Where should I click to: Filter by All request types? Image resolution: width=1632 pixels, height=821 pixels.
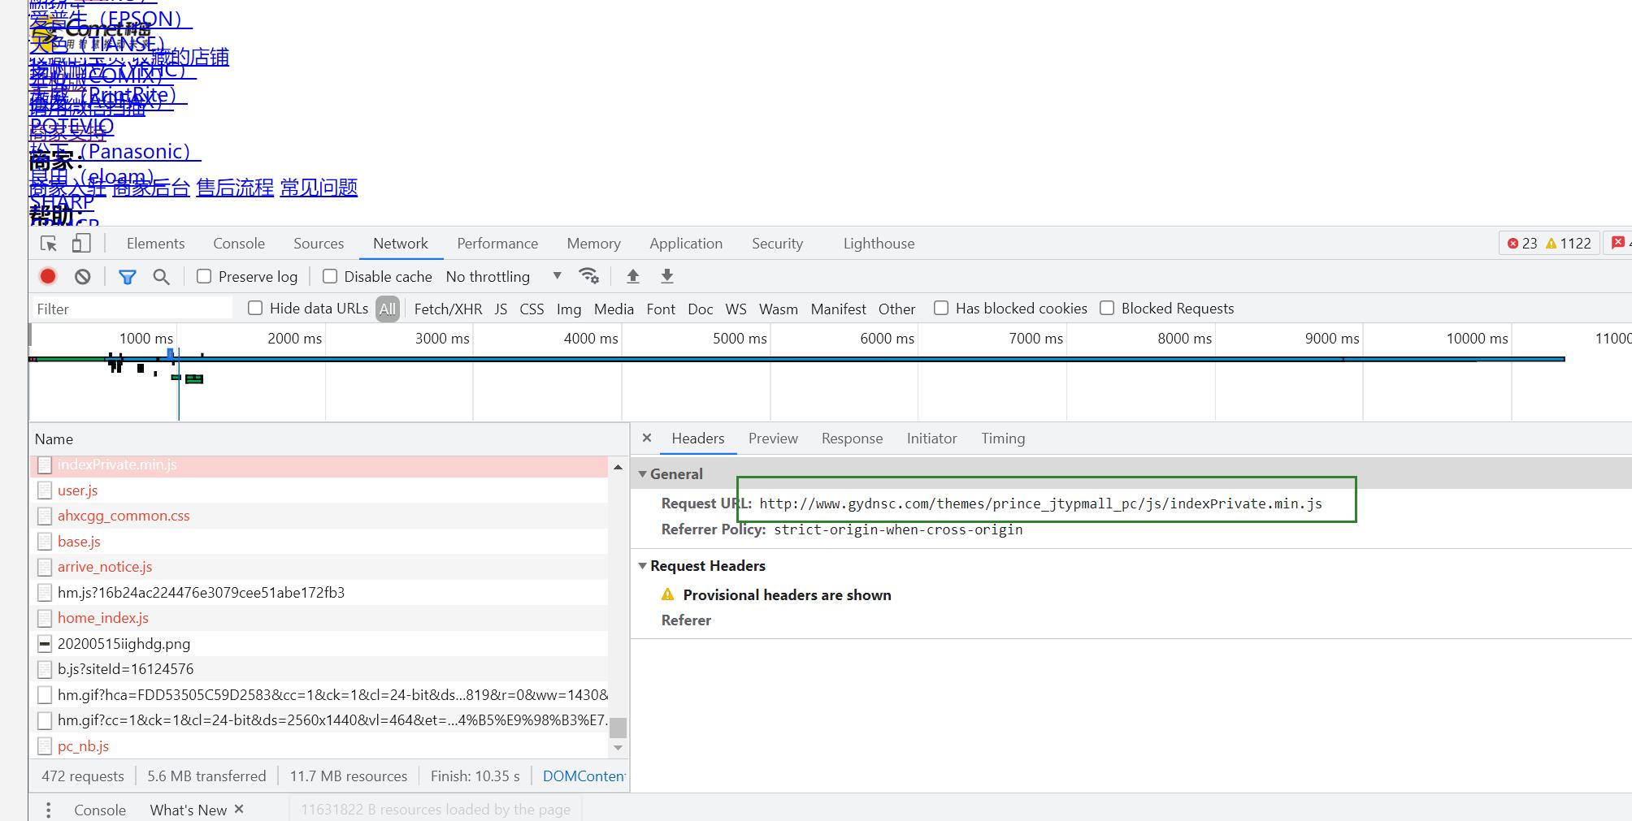[x=388, y=309]
